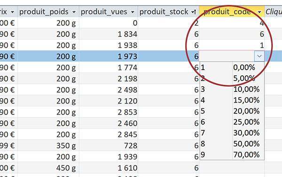Open the produit_stock column sort arrow
282x177 pixels.
click(x=194, y=12)
